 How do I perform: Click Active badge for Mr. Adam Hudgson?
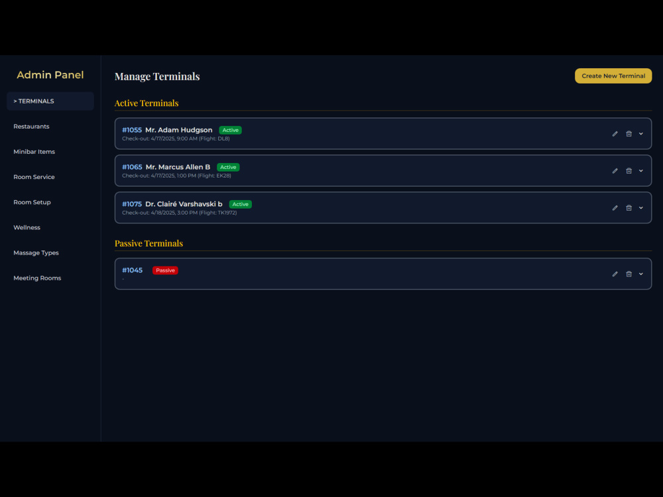click(231, 130)
